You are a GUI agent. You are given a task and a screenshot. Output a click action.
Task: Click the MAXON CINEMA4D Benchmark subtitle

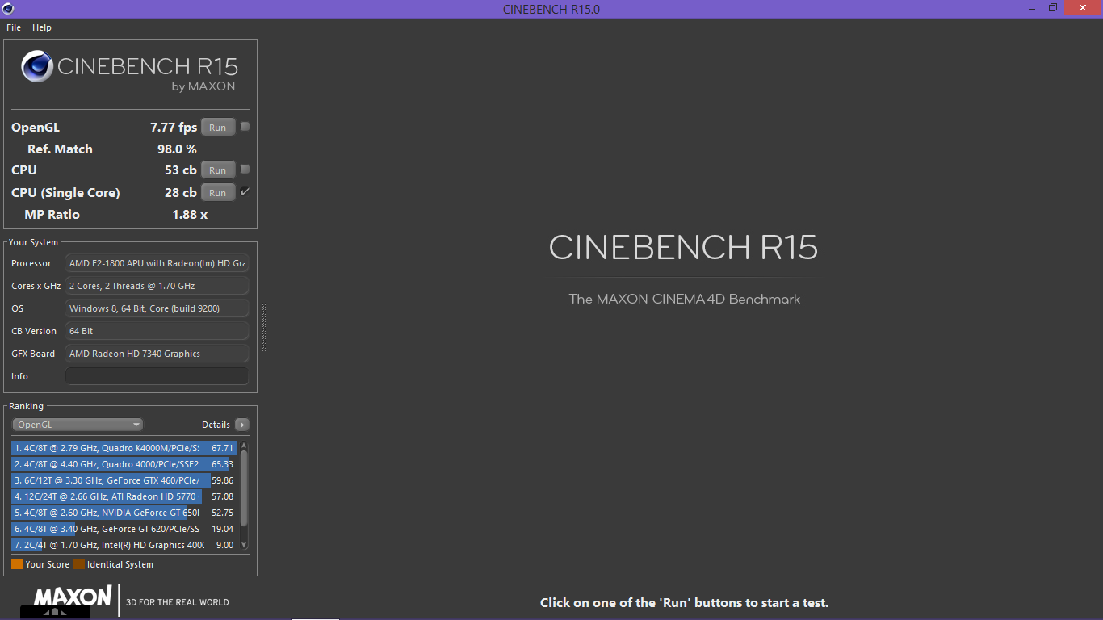(685, 299)
